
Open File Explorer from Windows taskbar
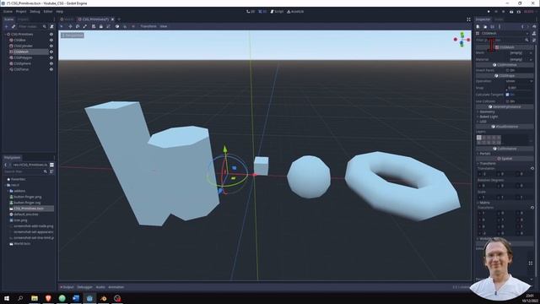coord(35,298)
